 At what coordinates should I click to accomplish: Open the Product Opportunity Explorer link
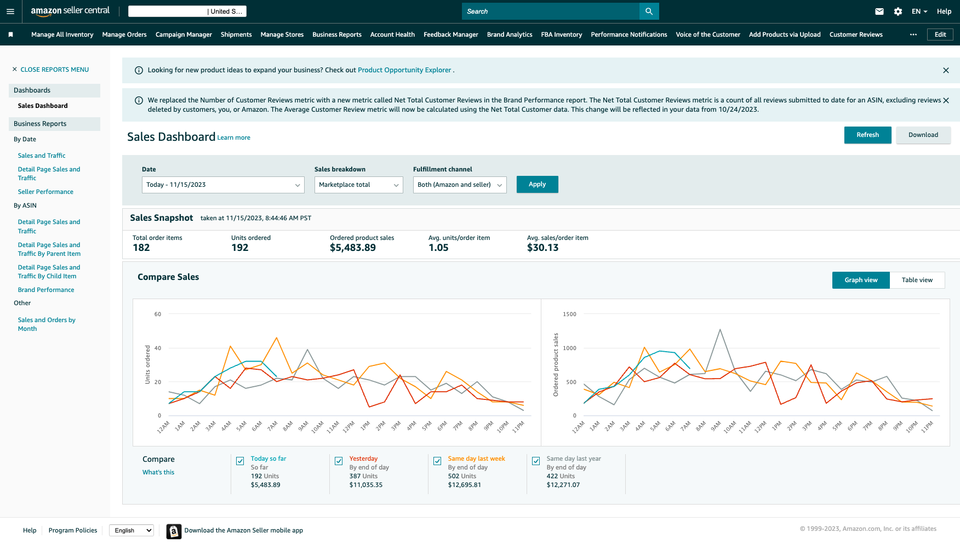(x=404, y=70)
